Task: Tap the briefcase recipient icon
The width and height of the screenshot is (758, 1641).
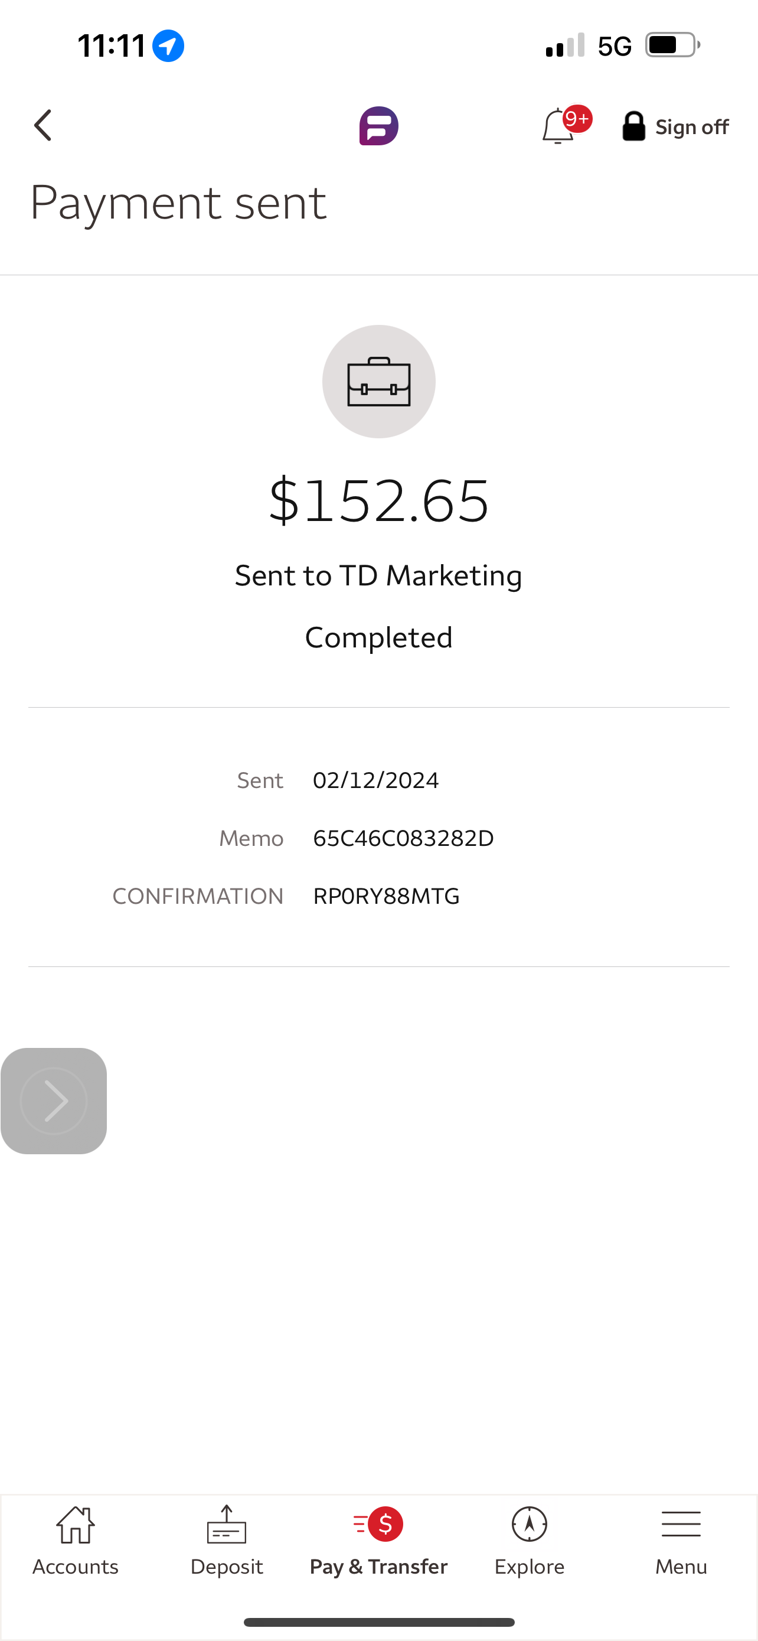Action: point(378,382)
